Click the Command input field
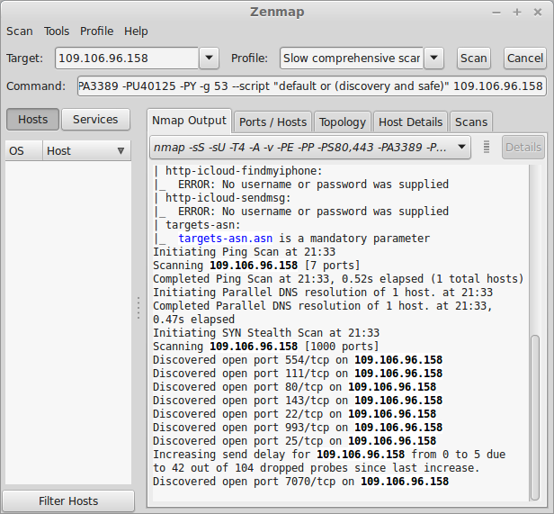 tap(312, 86)
